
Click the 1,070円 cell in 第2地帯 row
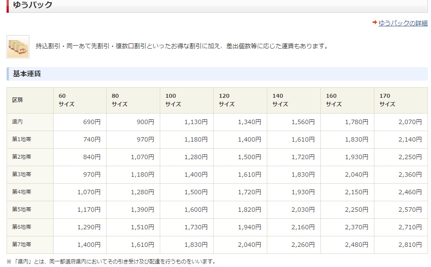point(133,157)
